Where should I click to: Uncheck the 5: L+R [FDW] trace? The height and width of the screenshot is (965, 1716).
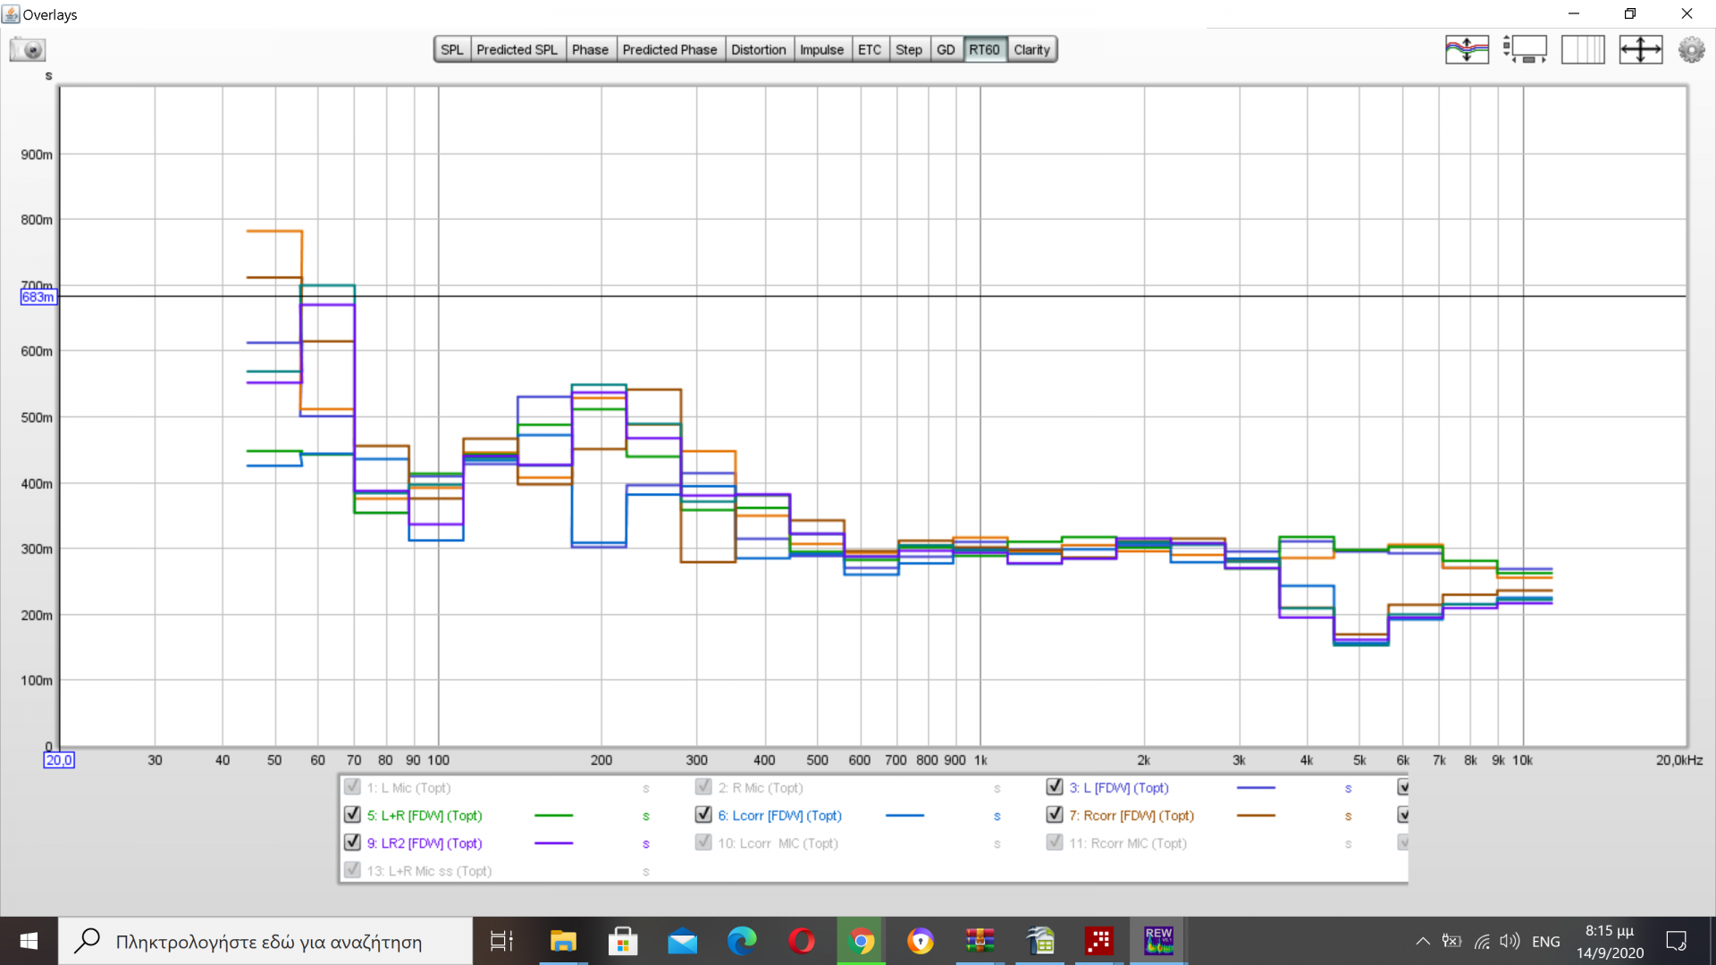tap(352, 815)
